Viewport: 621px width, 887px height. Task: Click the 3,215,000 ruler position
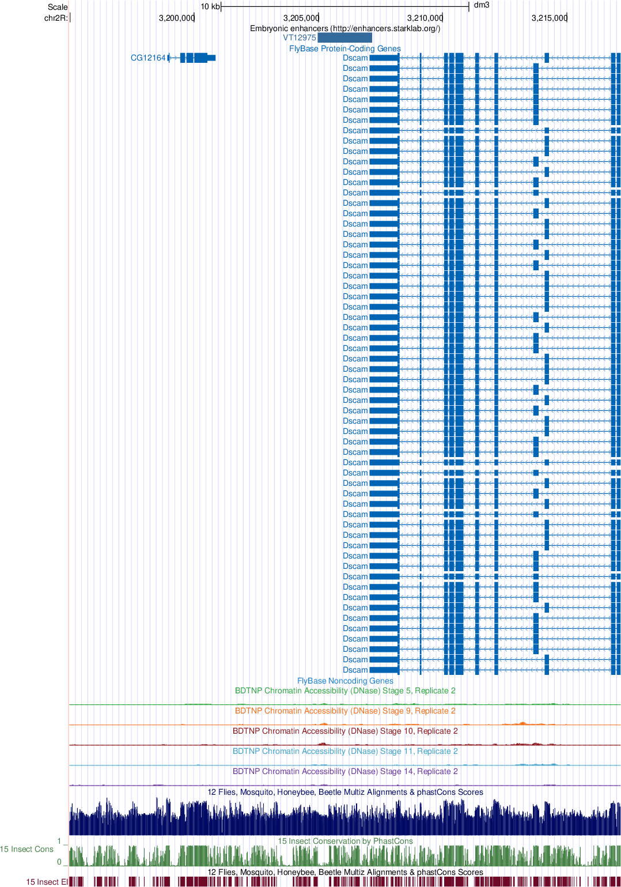point(549,18)
